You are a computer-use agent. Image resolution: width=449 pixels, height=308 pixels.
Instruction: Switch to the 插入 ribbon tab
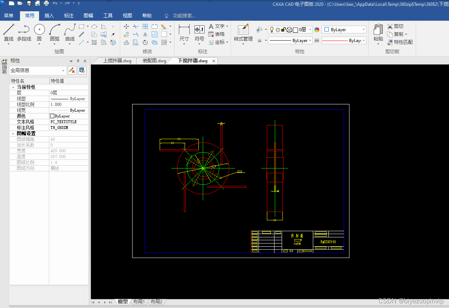point(49,16)
